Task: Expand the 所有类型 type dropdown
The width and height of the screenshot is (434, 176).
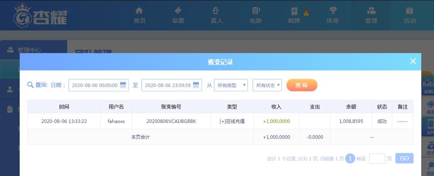Action: point(231,85)
